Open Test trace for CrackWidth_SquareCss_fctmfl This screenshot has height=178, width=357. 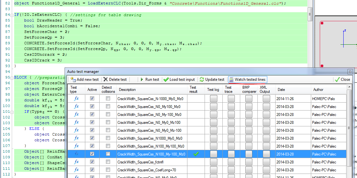pyautogui.click(x=231, y=162)
